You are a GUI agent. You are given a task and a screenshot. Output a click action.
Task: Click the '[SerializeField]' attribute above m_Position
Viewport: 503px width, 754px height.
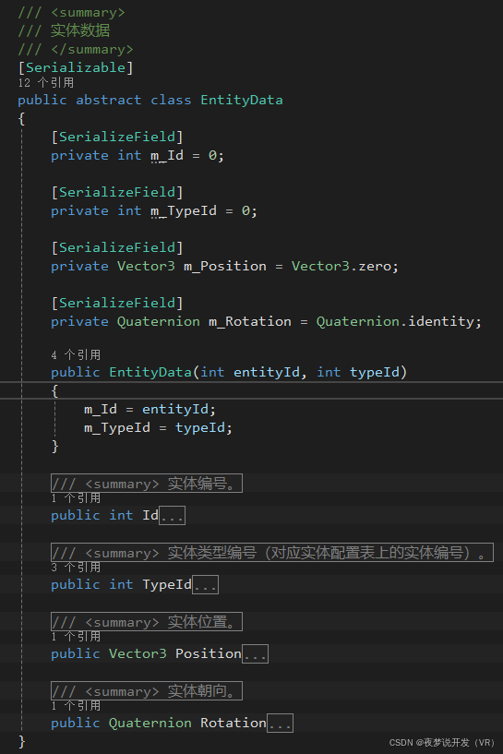point(117,247)
